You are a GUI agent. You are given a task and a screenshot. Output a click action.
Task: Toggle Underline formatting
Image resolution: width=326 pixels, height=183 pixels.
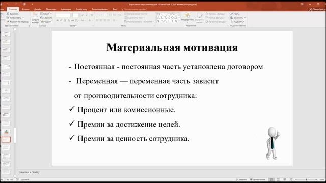tap(65, 20)
